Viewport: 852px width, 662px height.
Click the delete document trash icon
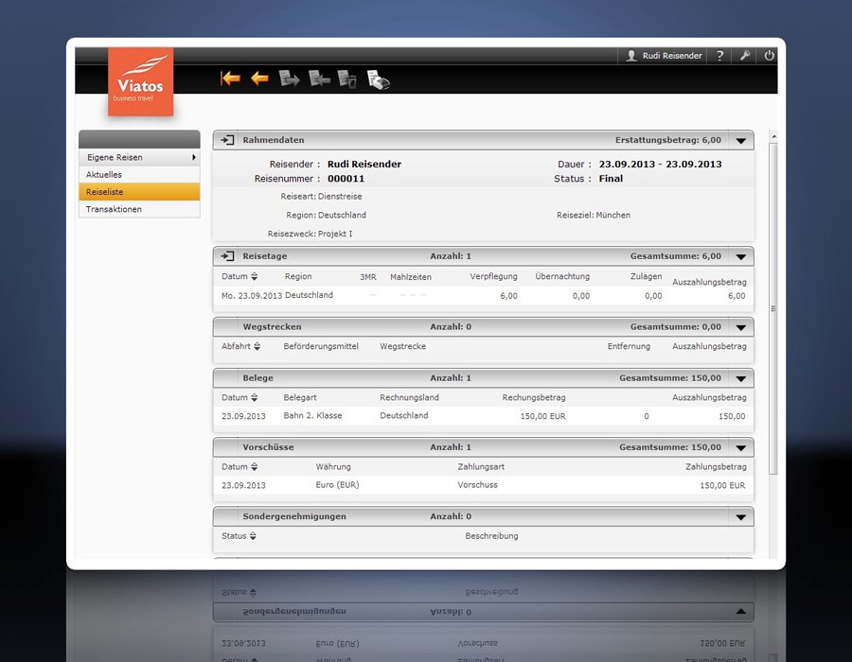click(x=347, y=79)
